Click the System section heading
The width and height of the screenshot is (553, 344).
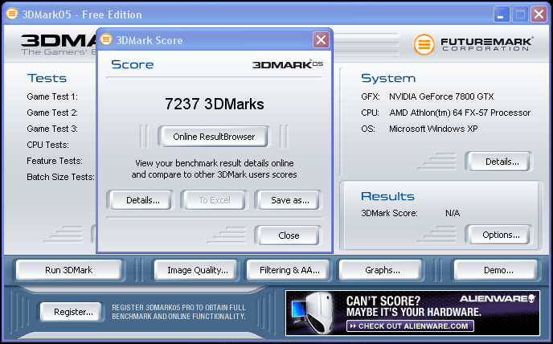tap(388, 78)
